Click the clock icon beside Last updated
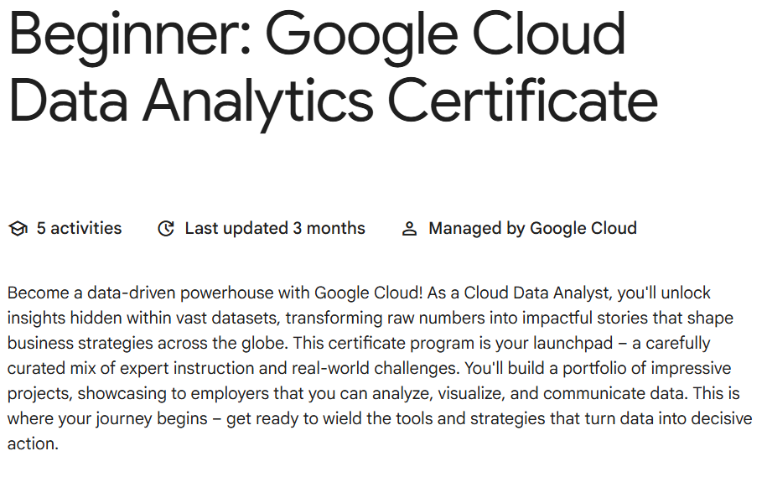 pyautogui.click(x=166, y=229)
